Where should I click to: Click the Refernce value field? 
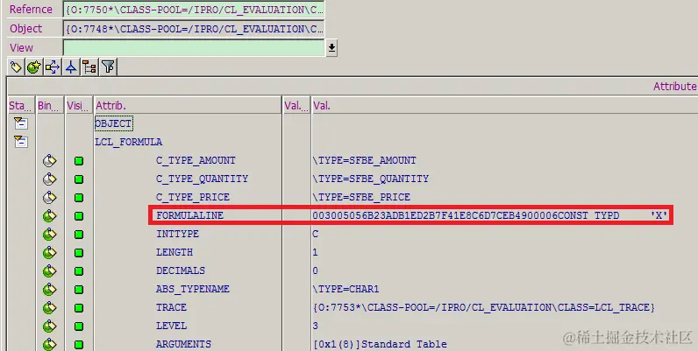(x=194, y=10)
